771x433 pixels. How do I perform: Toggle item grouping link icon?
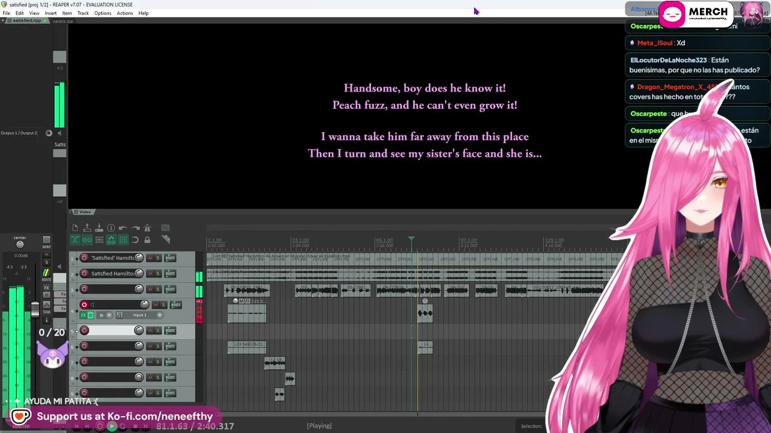click(87, 240)
